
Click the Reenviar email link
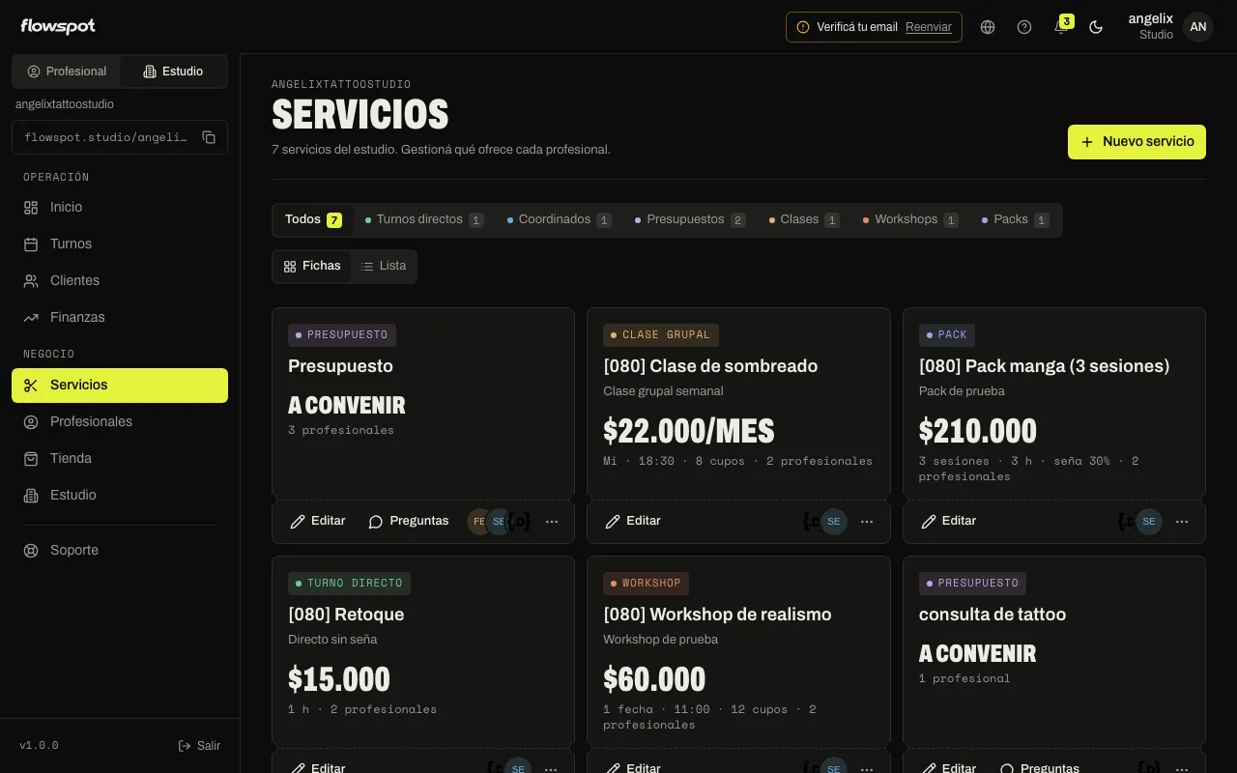click(929, 27)
